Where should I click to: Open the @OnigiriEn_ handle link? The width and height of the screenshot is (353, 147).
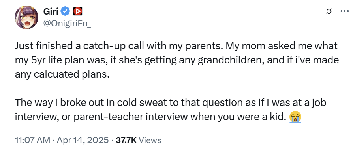coord(67,23)
